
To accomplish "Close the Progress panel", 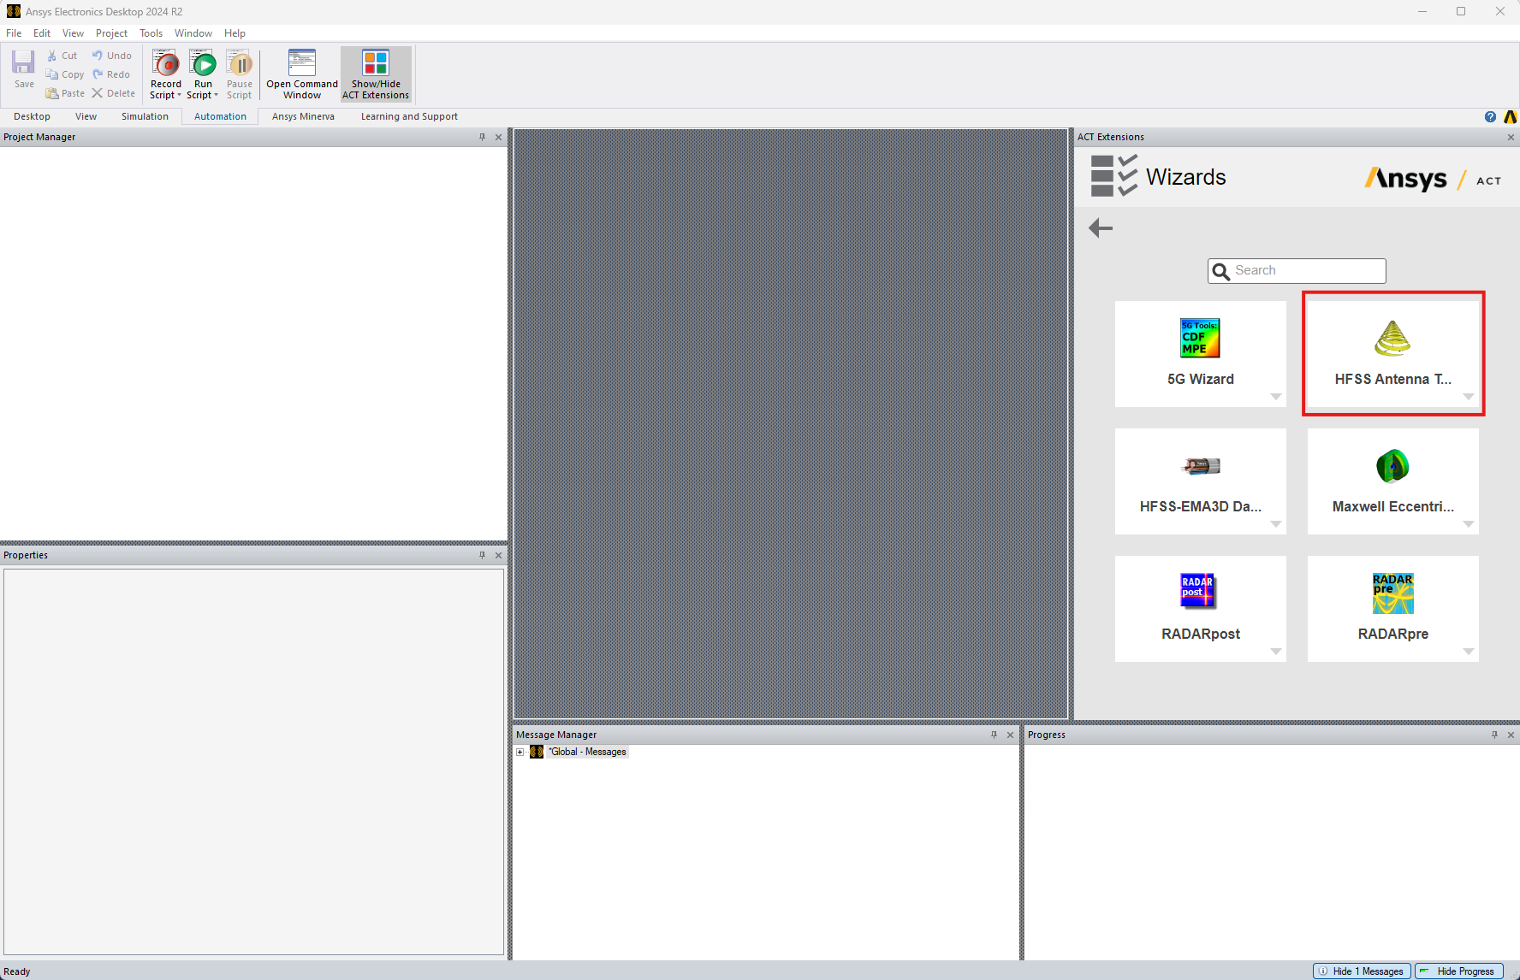I will [x=1511, y=735].
